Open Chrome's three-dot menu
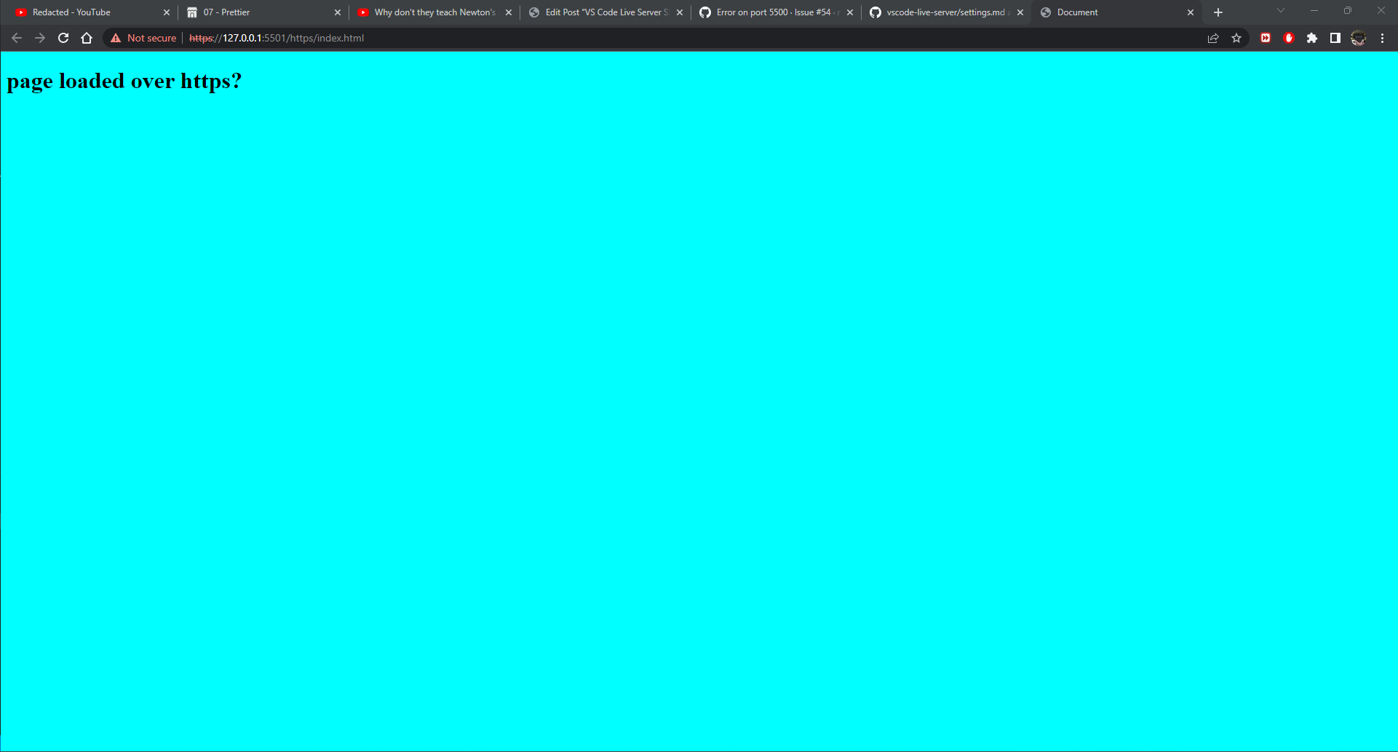1398x752 pixels. point(1383,38)
